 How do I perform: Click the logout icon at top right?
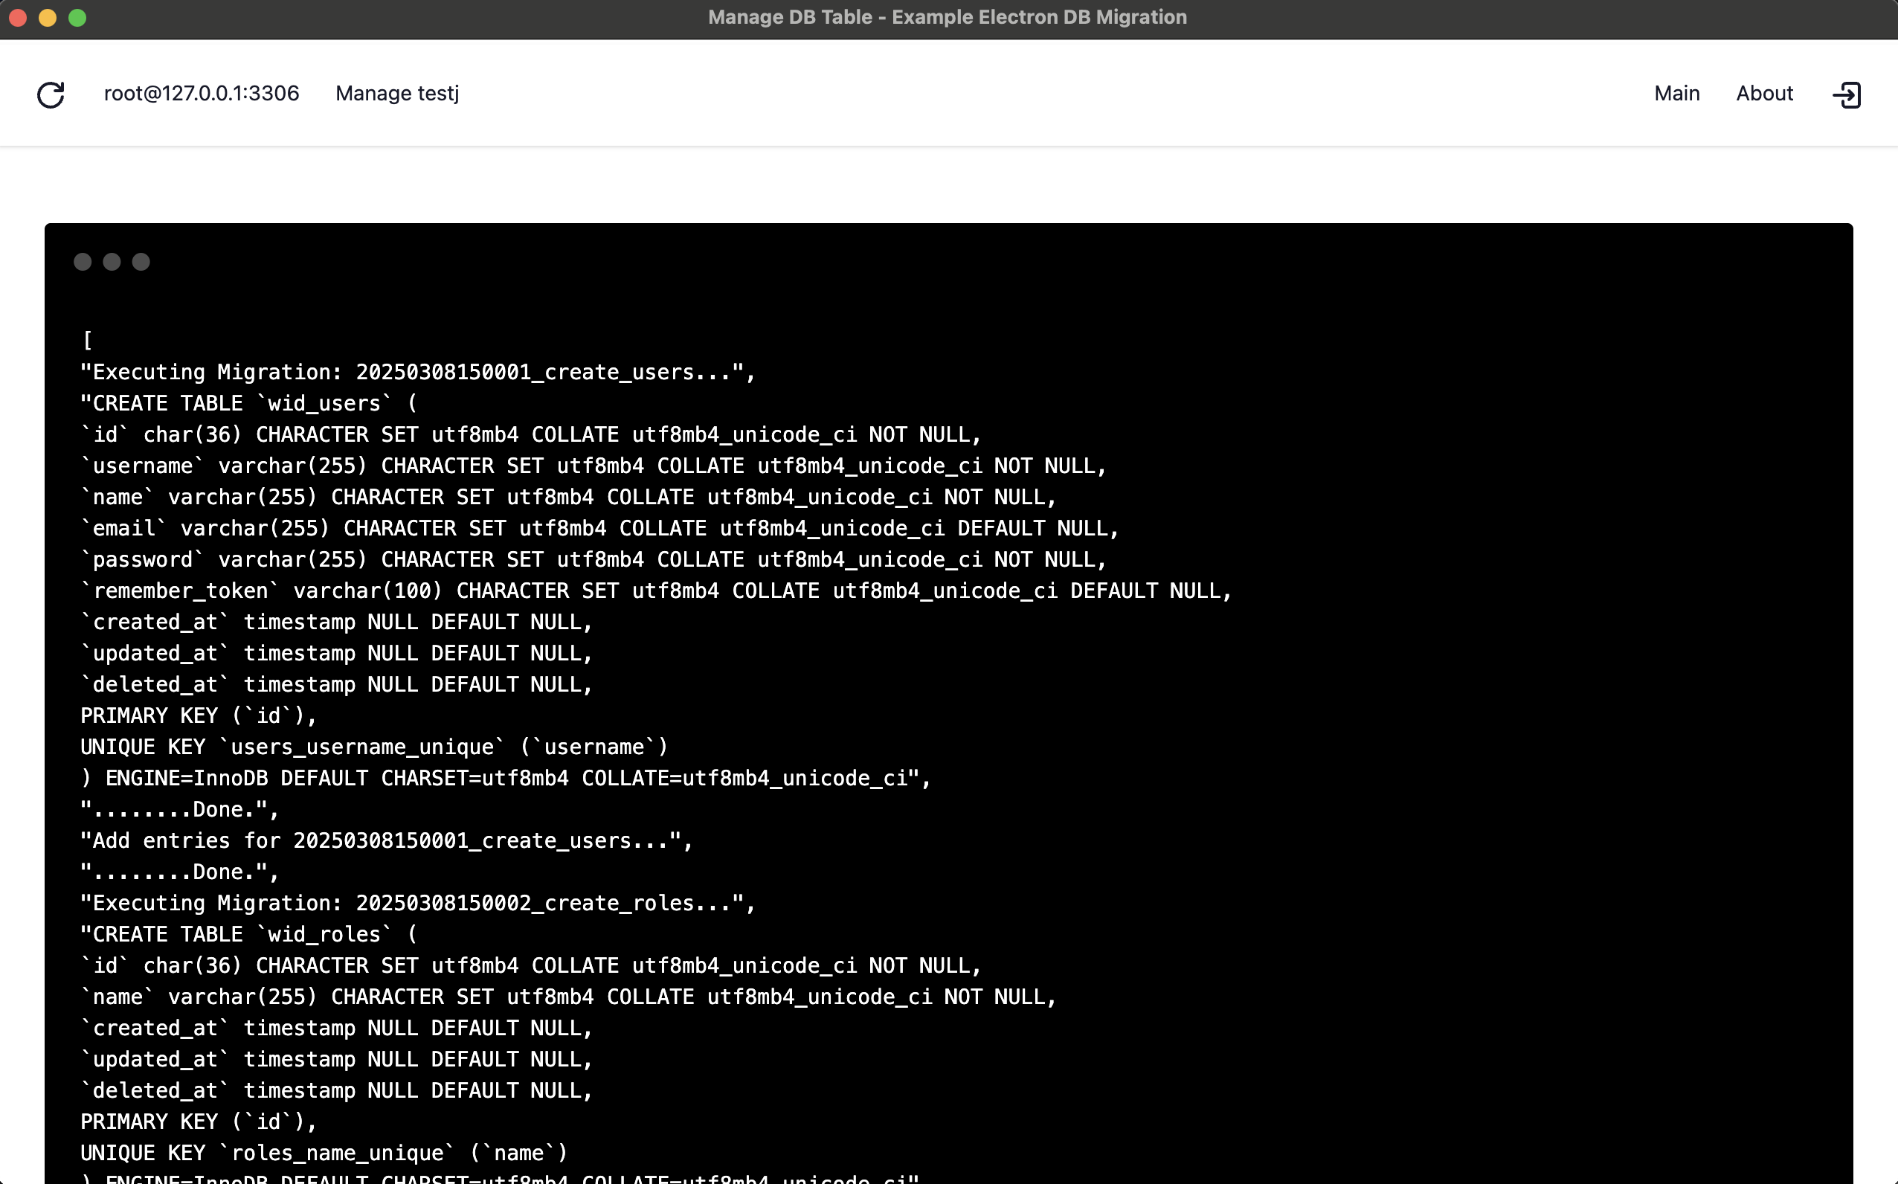1847,94
